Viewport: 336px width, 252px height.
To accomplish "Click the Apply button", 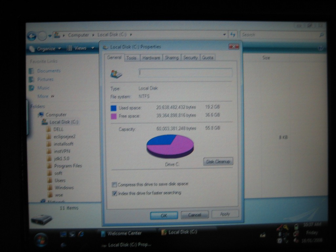I will coord(225,214).
